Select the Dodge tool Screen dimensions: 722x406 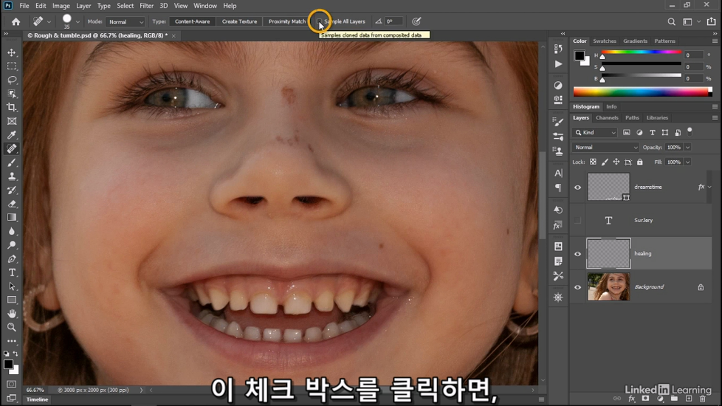click(x=12, y=245)
